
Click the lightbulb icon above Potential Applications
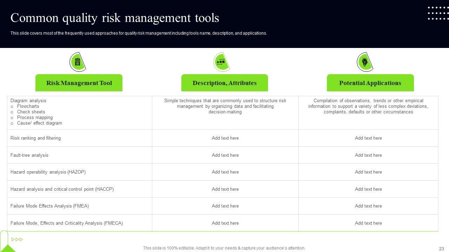365,62
